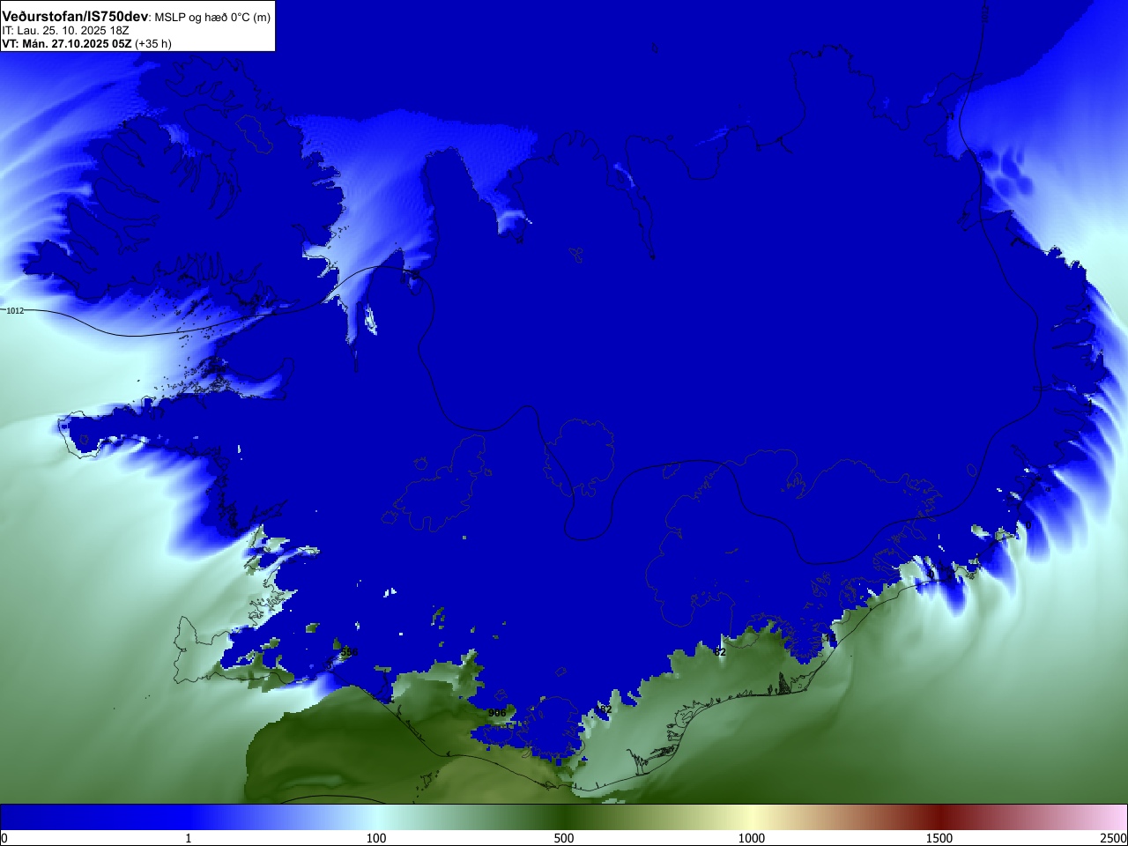This screenshot has width=1128, height=846.
Task: Click the 906 value label on map
Action: point(497,713)
